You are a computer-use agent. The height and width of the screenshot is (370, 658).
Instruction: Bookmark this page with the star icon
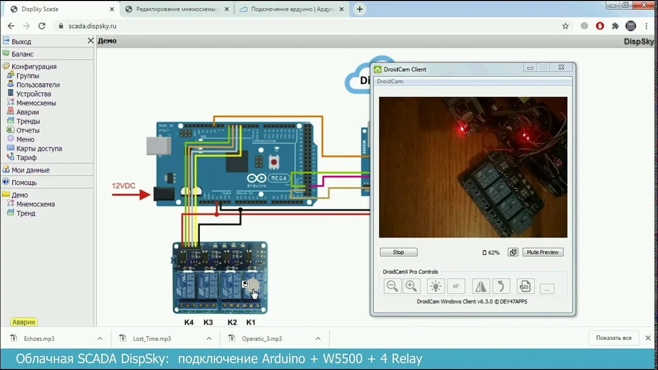pyautogui.click(x=565, y=26)
